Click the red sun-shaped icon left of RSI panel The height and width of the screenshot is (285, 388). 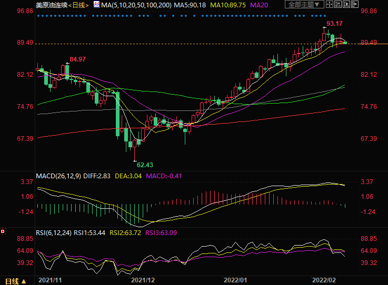tap(3, 231)
